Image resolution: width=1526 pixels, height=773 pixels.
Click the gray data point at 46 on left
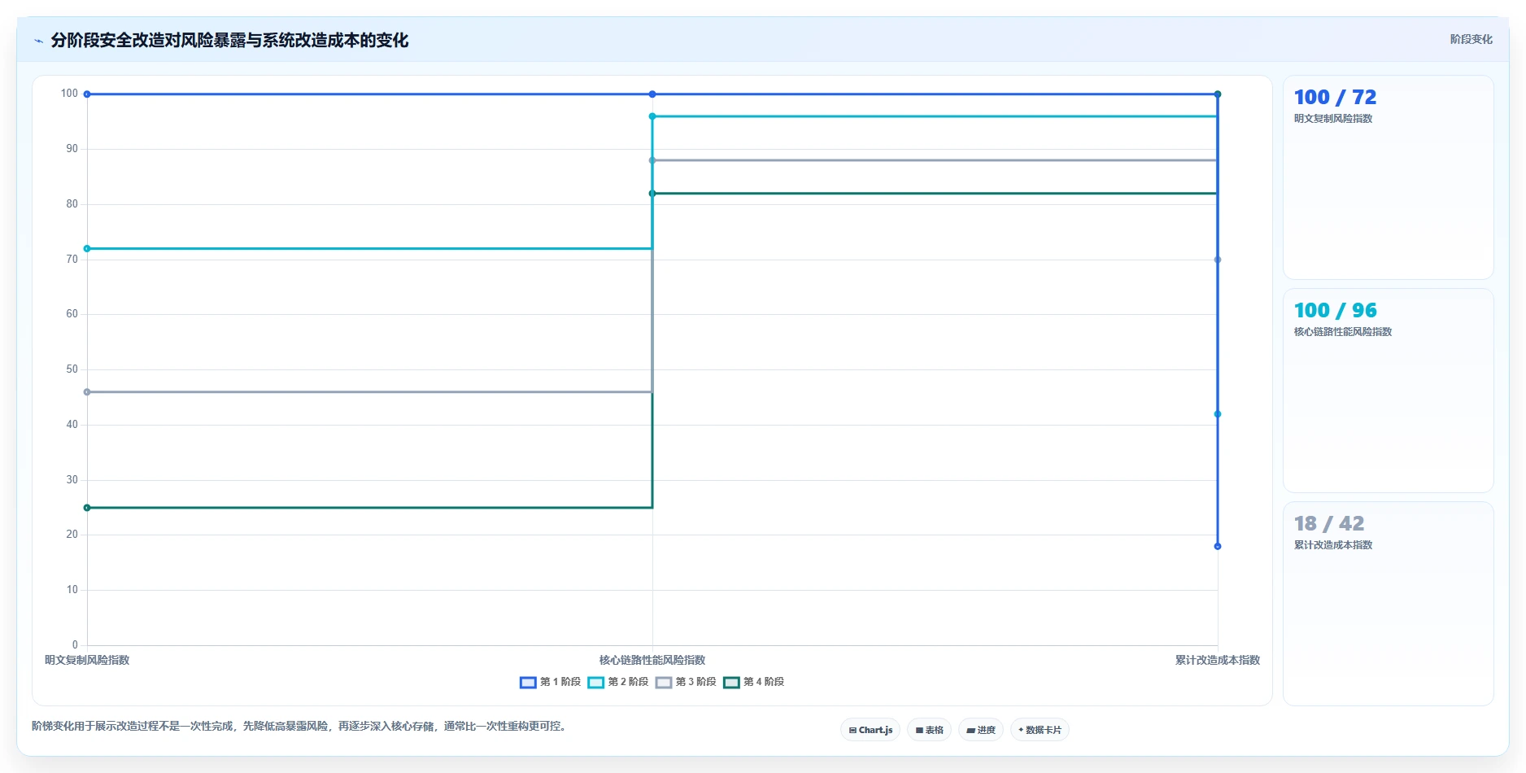pos(87,392)
